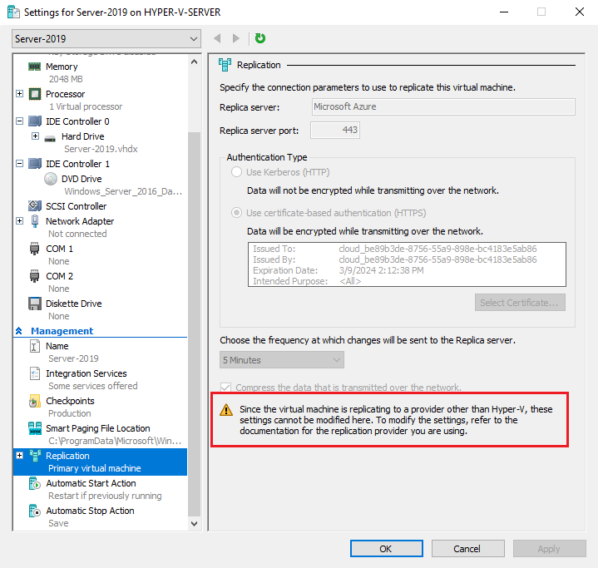Select certificate-based authentication (HTTPS) radio button
This screenshot has width=603, height=568.
click(x=236, y=213)
